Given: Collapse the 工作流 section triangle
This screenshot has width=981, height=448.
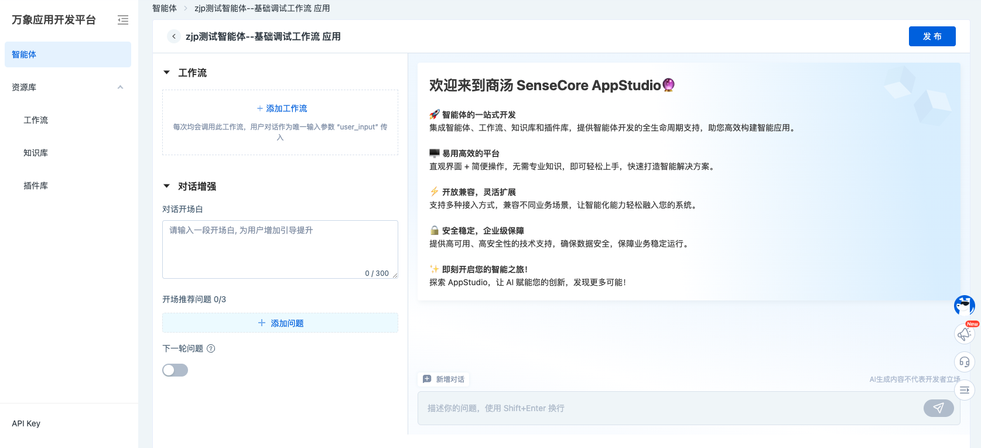Looking at the screenshot, I should (166, 73).
